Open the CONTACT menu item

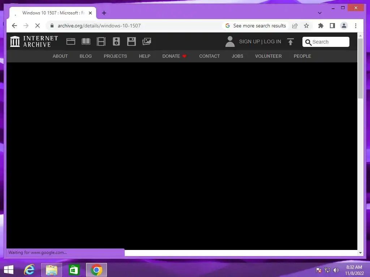[x=209, y=56]
